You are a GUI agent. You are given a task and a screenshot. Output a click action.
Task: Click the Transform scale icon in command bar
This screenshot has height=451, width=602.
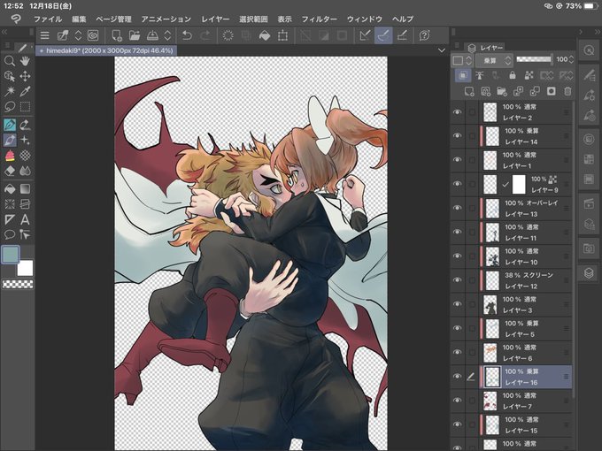pos(282,35)
